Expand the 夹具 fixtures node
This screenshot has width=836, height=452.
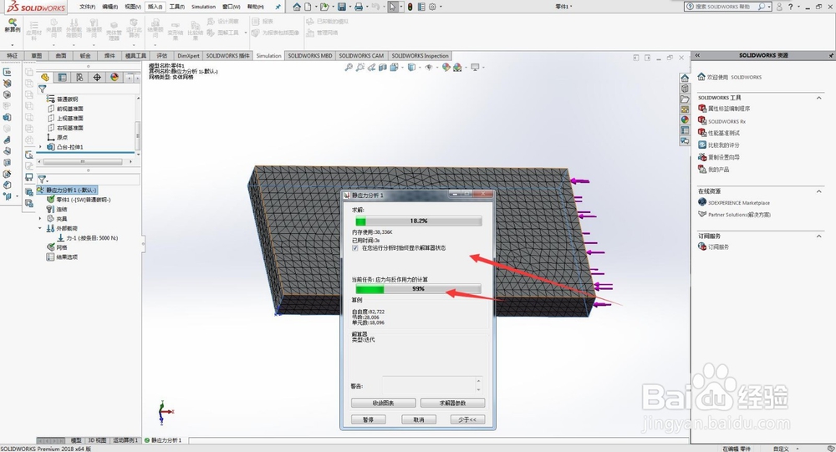pos(40,219)
